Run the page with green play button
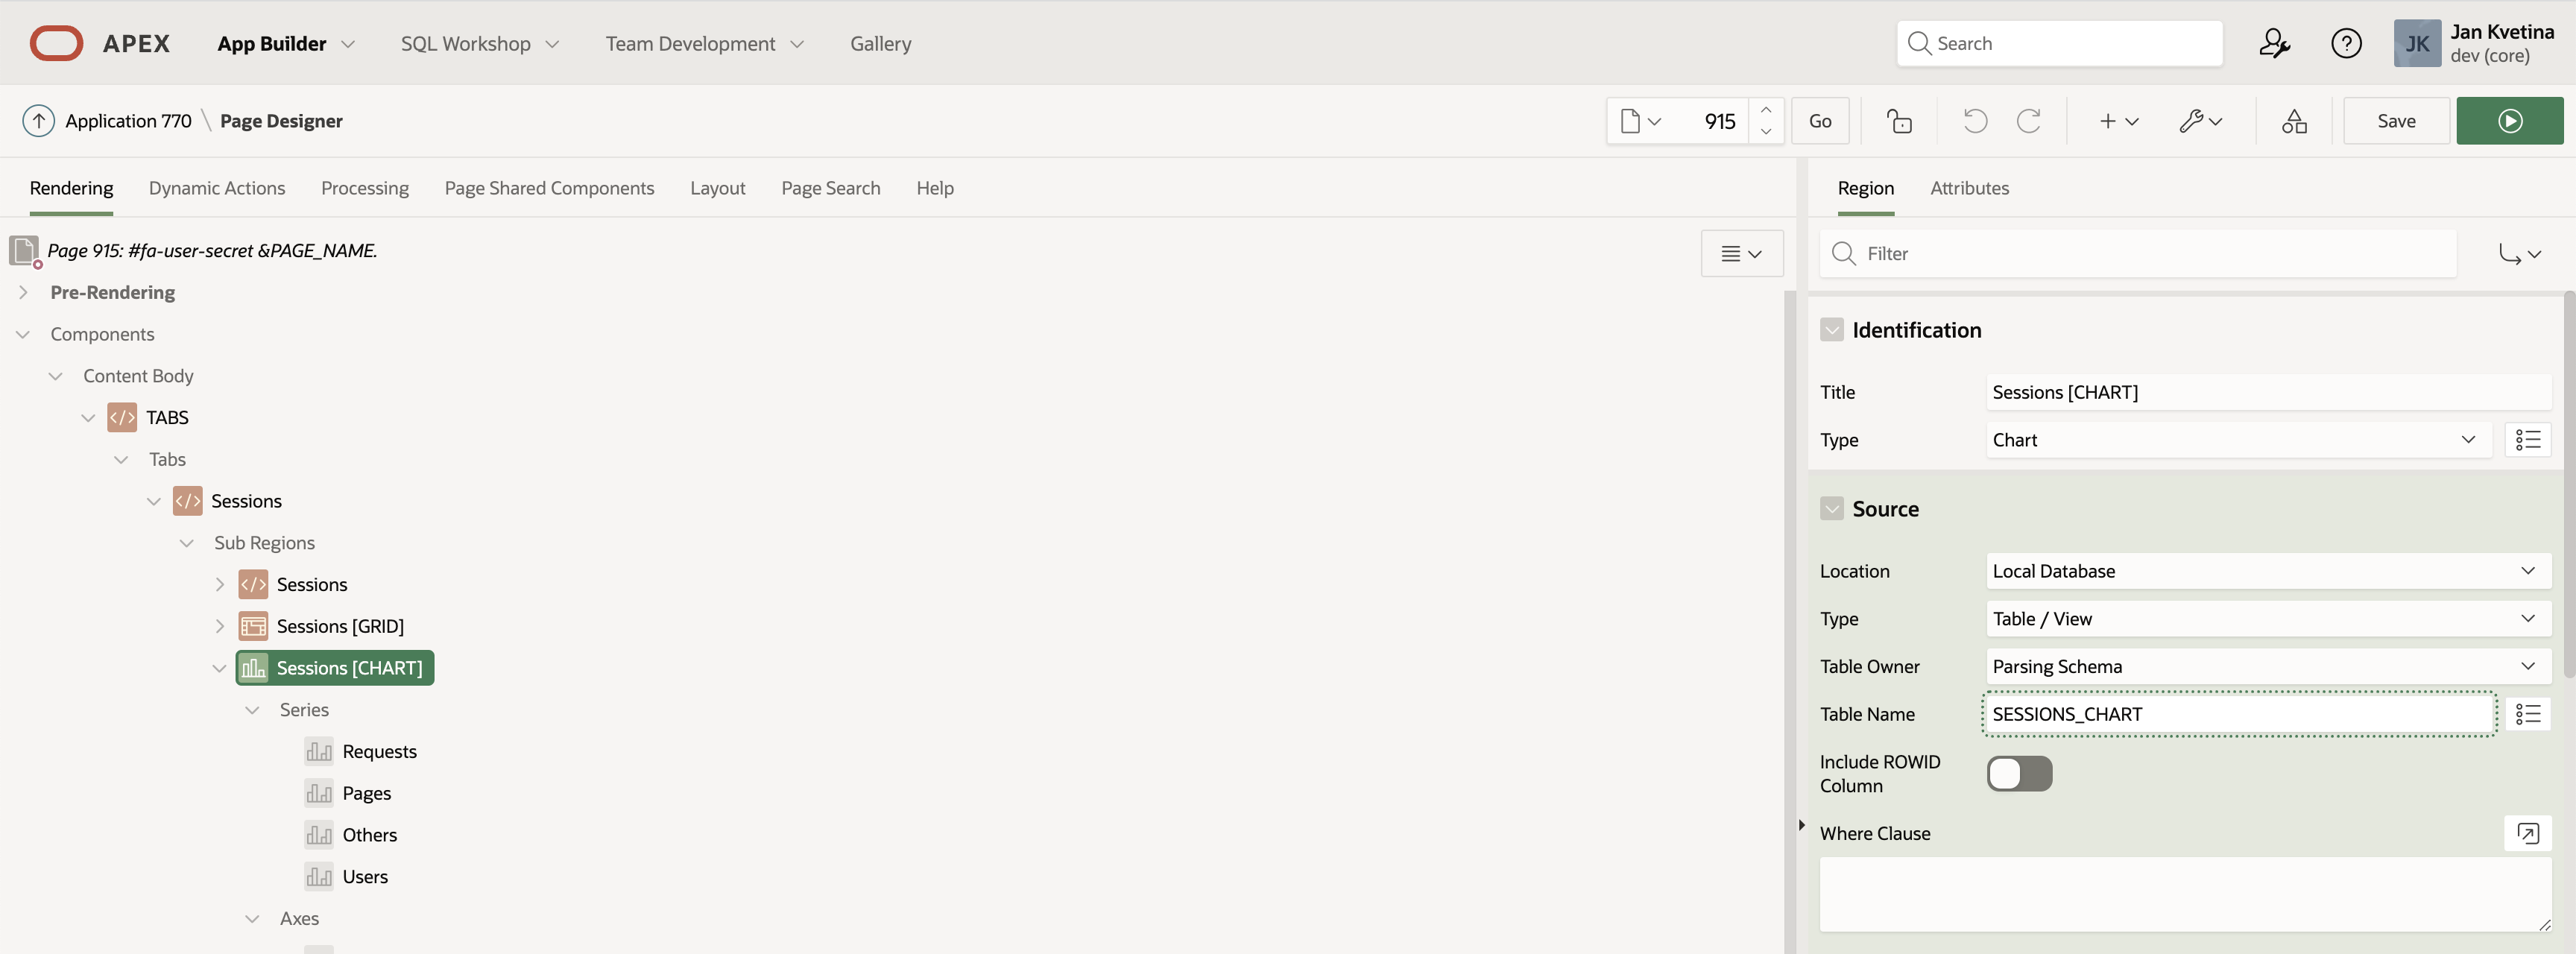The image size is (2576, 954). 2509,121
